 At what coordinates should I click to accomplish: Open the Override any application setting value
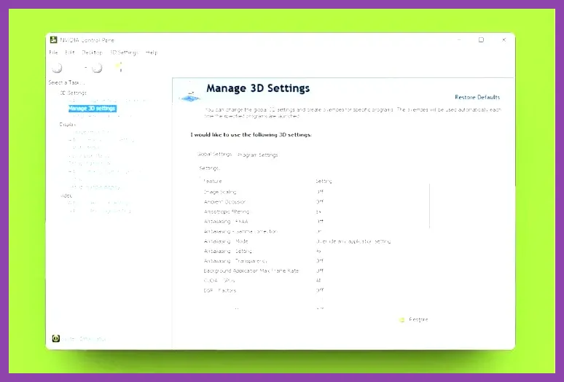(x=353, y=241)
